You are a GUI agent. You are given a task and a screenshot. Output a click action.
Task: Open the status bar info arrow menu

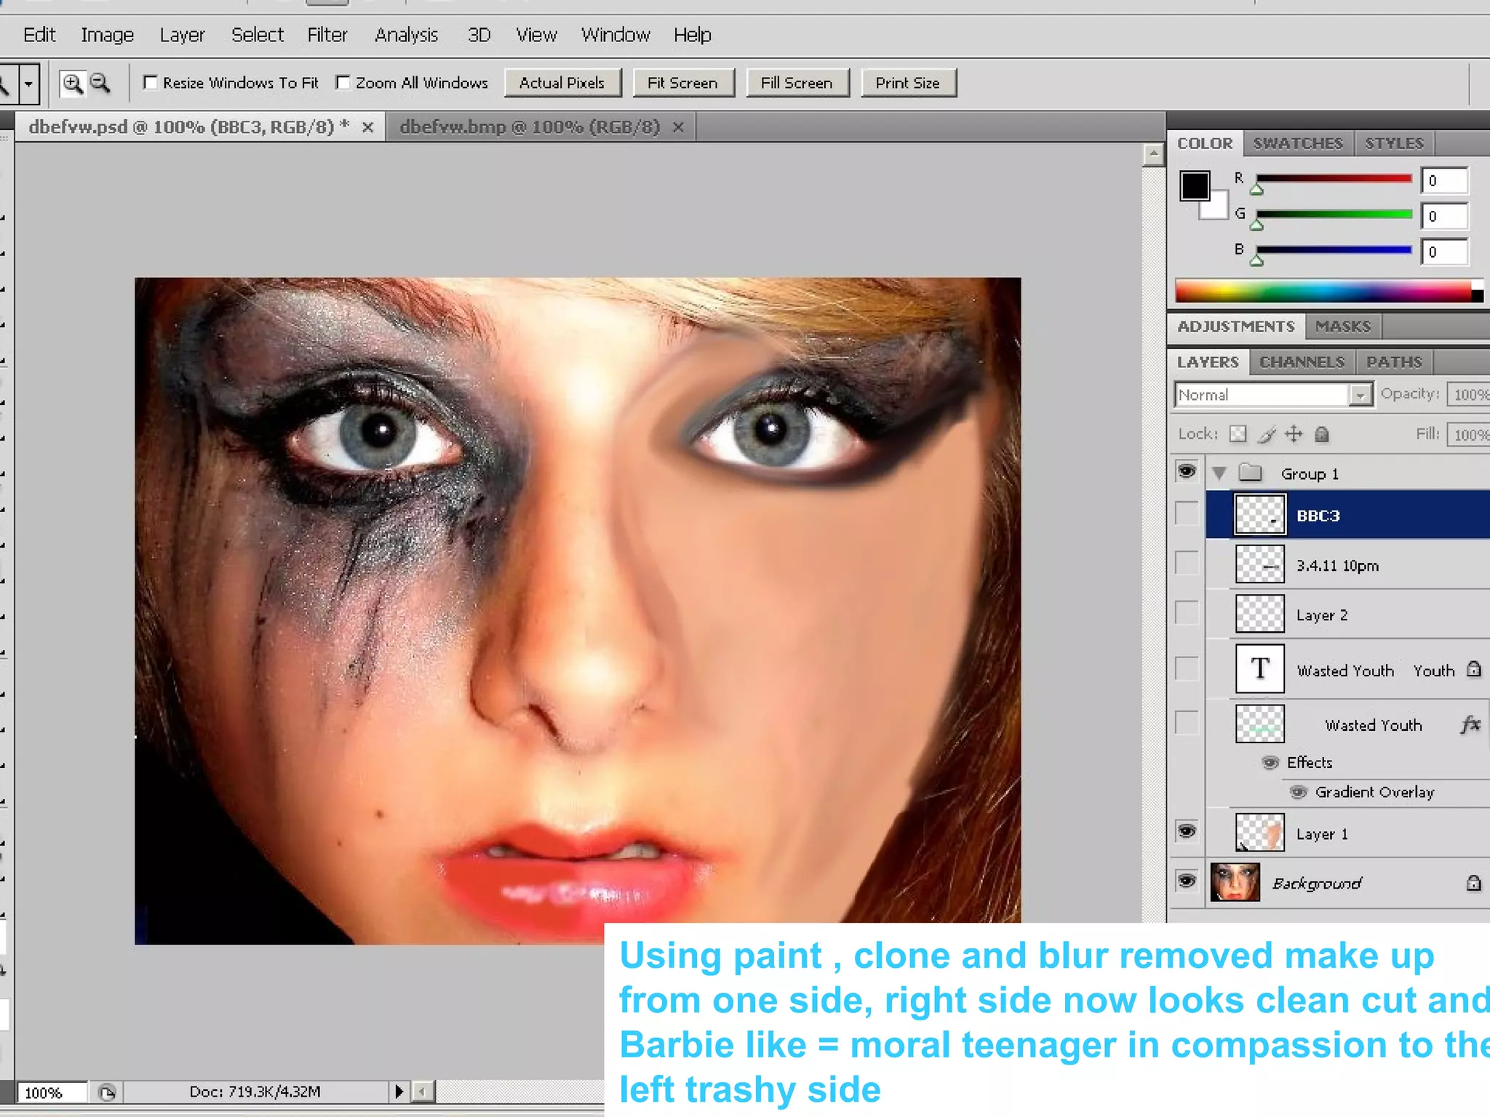399,1092
